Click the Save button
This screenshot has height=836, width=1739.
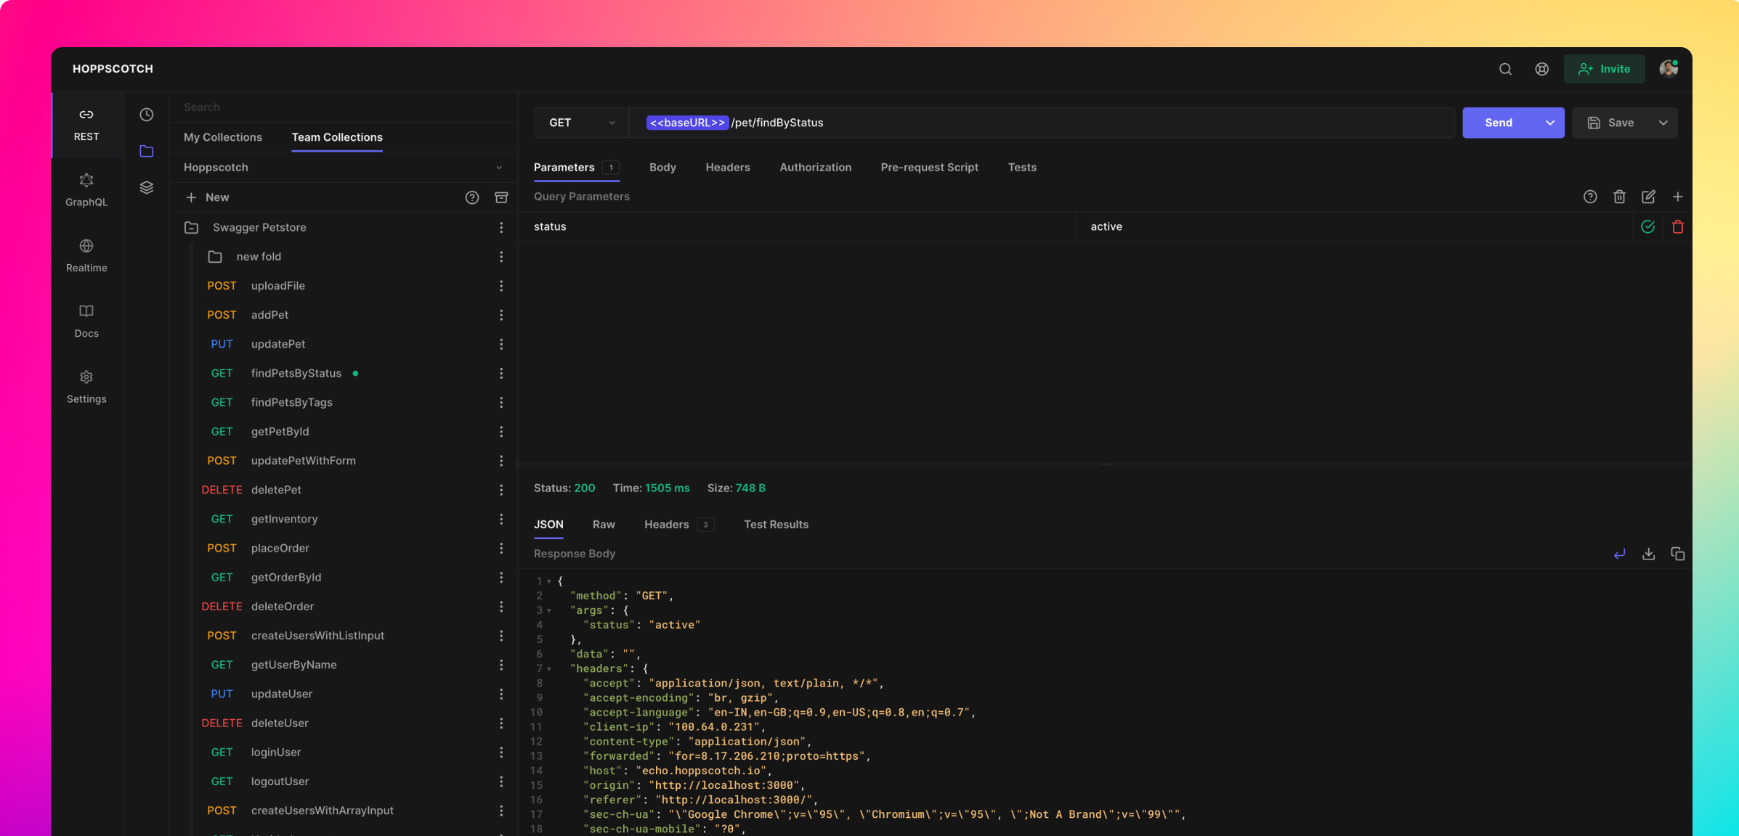[x=1610, y=123]
